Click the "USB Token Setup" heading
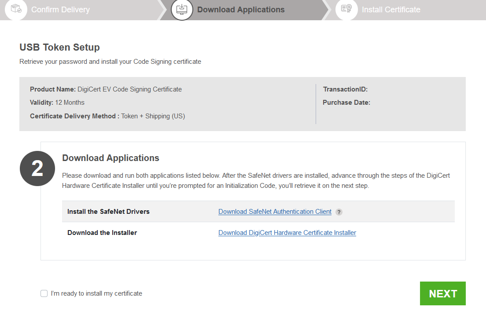 [59, 47]
